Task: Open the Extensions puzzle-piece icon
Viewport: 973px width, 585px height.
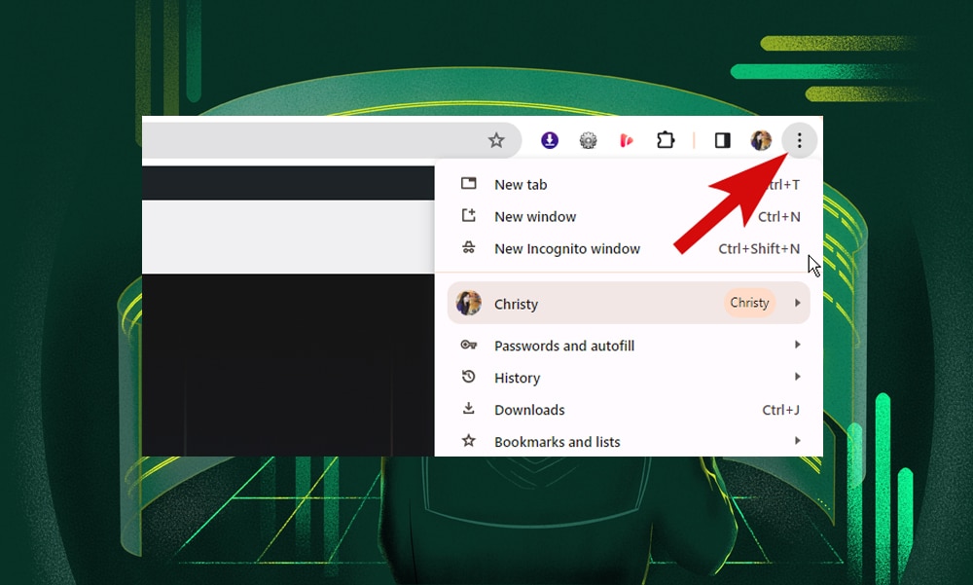Action: click(666, 140)
